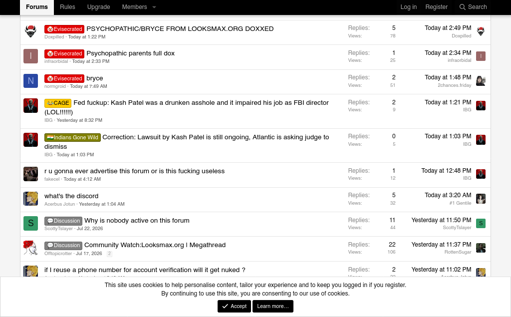Click 2chances.friday's small avatar on right

click(x=481, y=81)
